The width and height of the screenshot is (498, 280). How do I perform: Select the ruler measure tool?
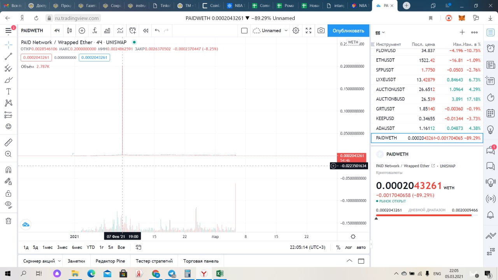coord(8,142)
